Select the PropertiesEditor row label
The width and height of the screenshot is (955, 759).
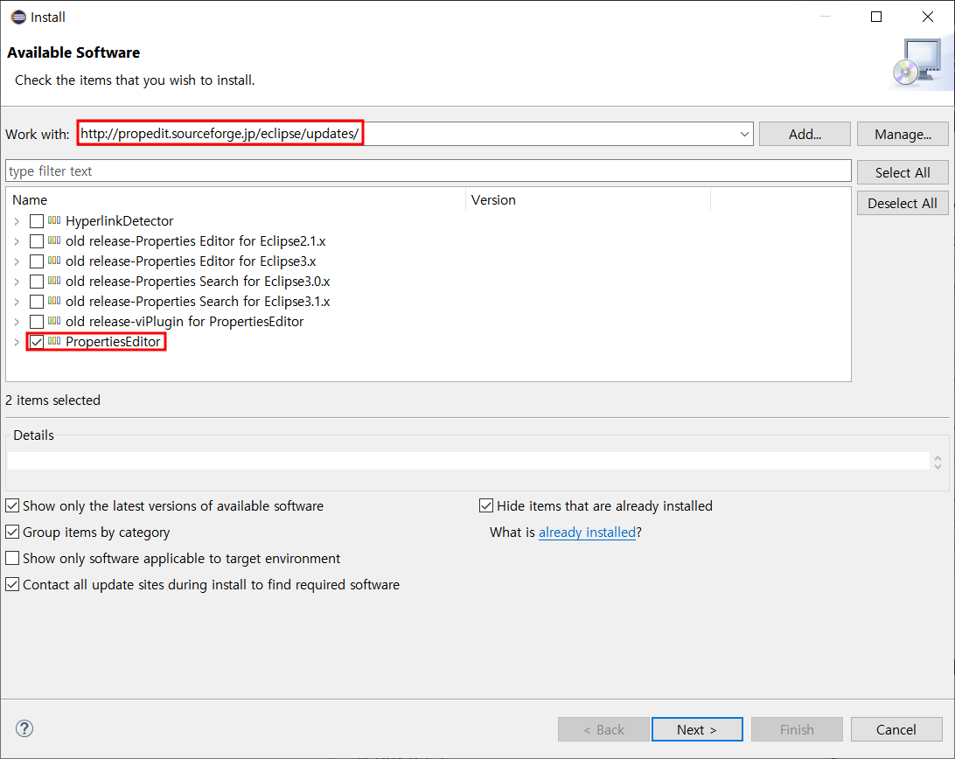pyautogui.click(x=113, y=342)
